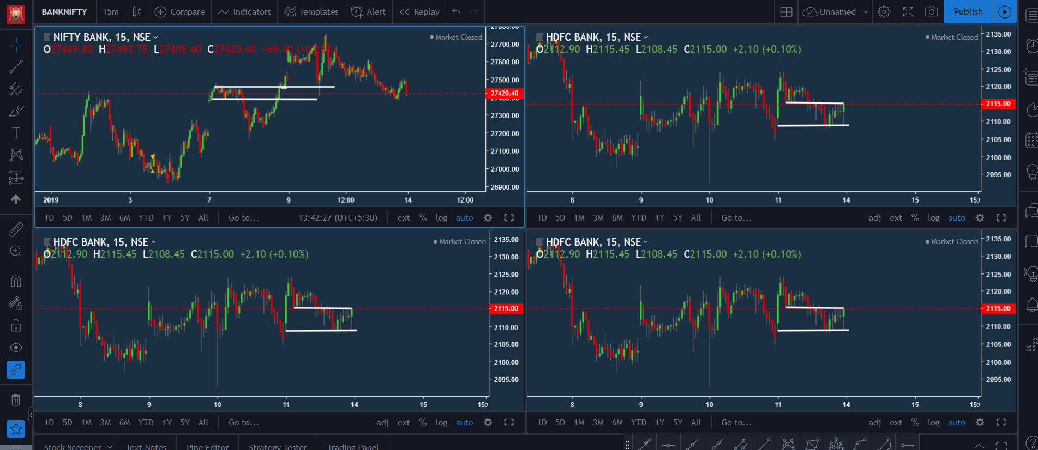Maximize the top-right HDFC BANK chart pane
Viewport: 1038px width, 450px height.
pyautogui.click(x=1001, y=218)
